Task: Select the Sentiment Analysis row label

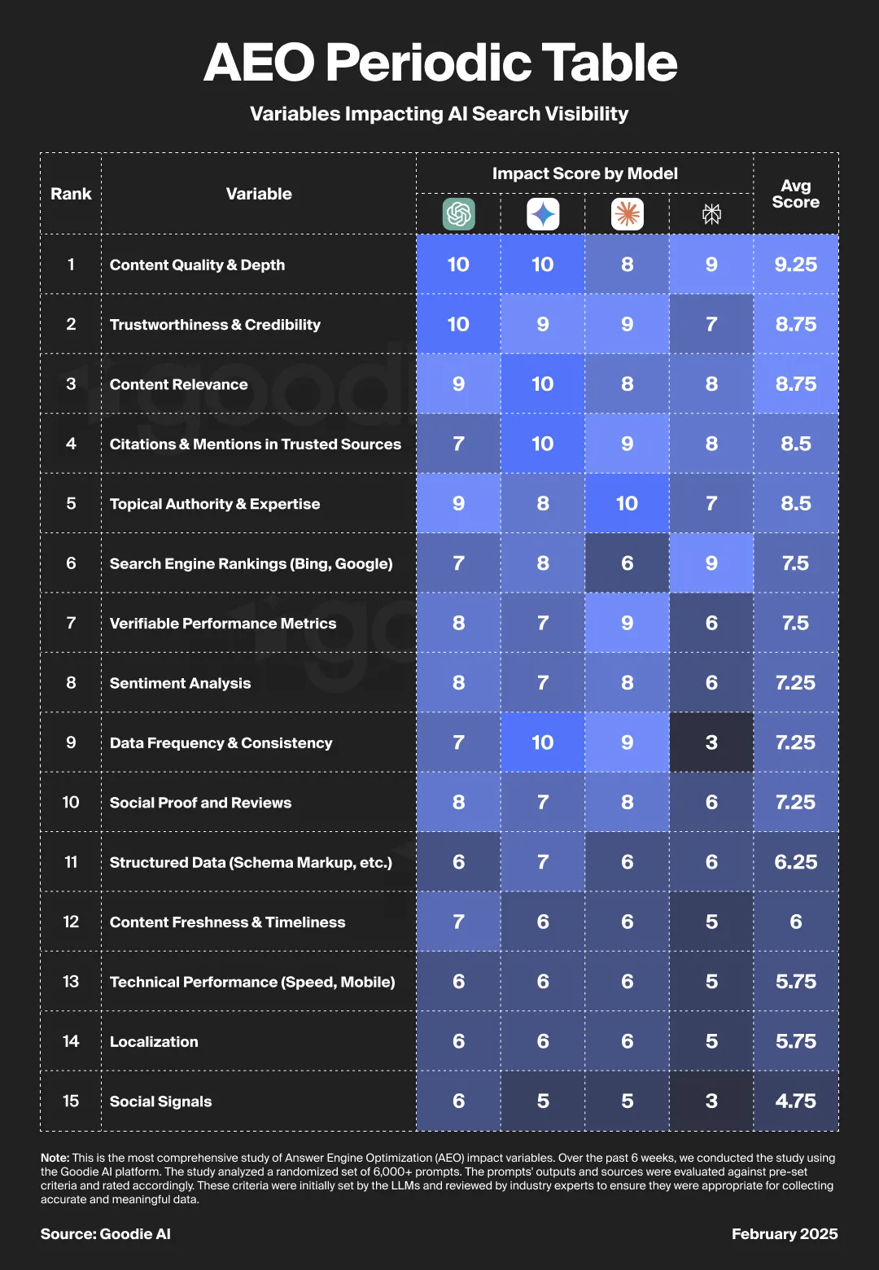Action: [180, 683]
